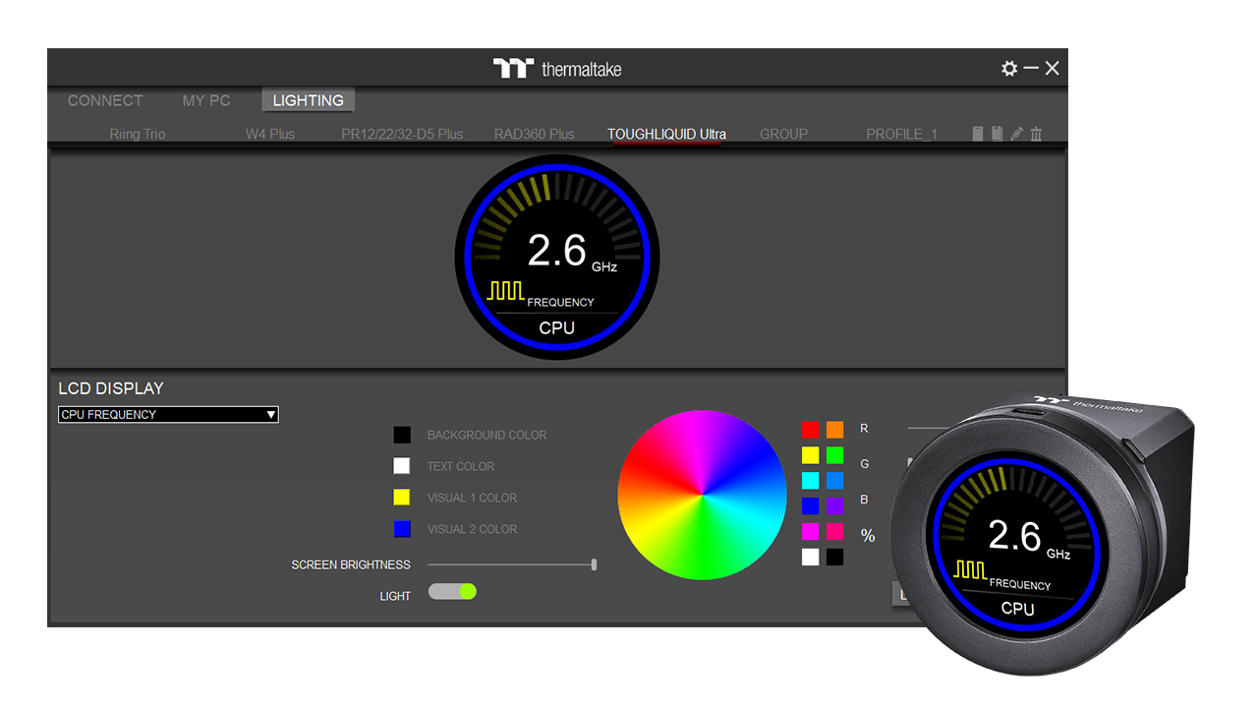This screenshot has width=1258, height=708.
Task: Pick a hue on the color wheel
Action: point(702,495)
